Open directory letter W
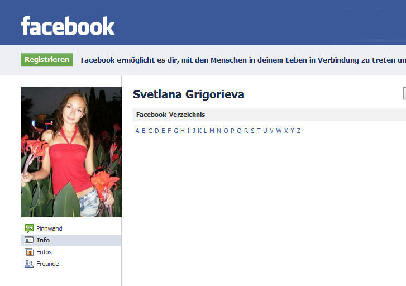 click(279, 131)
